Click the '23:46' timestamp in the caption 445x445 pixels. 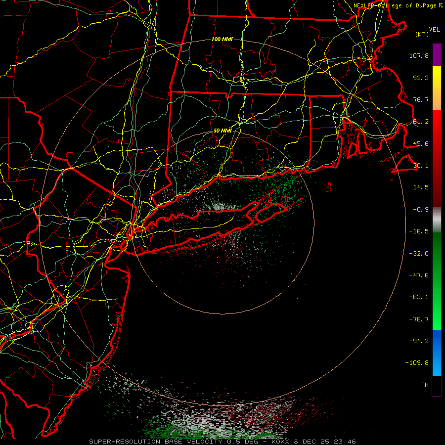345,442
